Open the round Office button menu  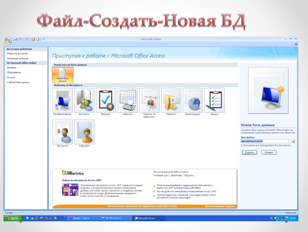click(8, 41)
